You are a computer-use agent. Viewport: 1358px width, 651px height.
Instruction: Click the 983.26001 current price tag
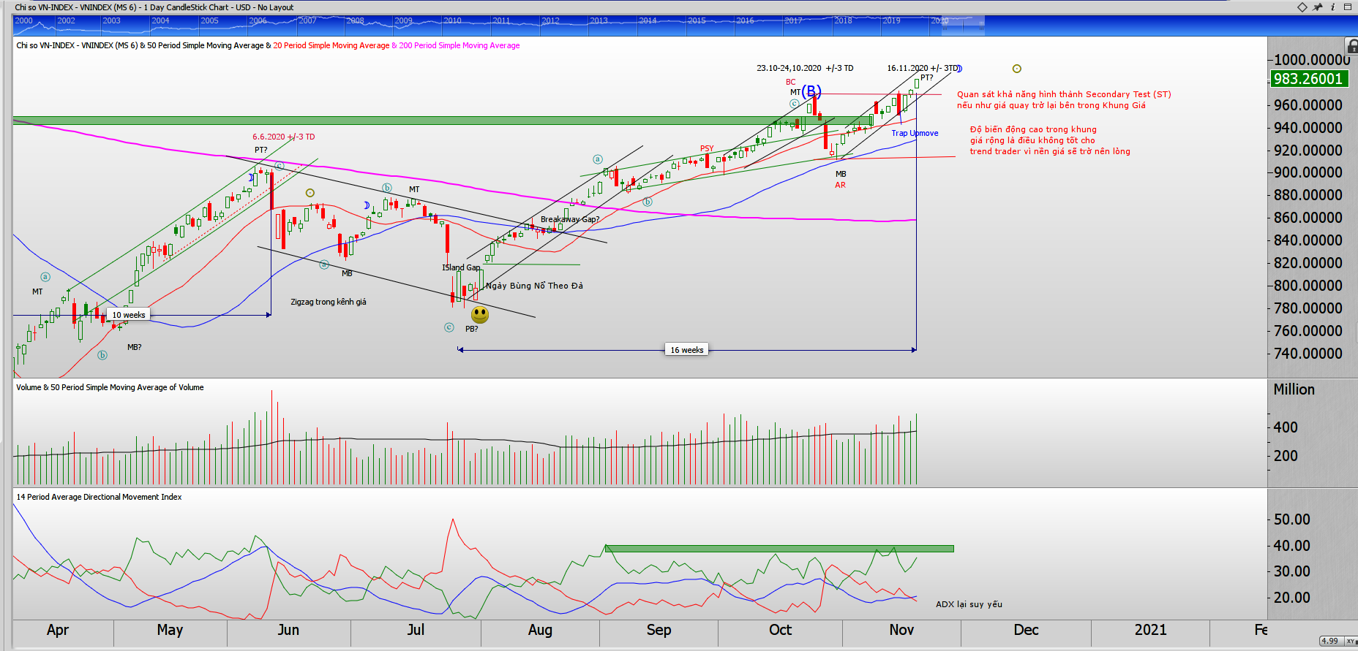pyautogui.click(x=1308, y=79)
